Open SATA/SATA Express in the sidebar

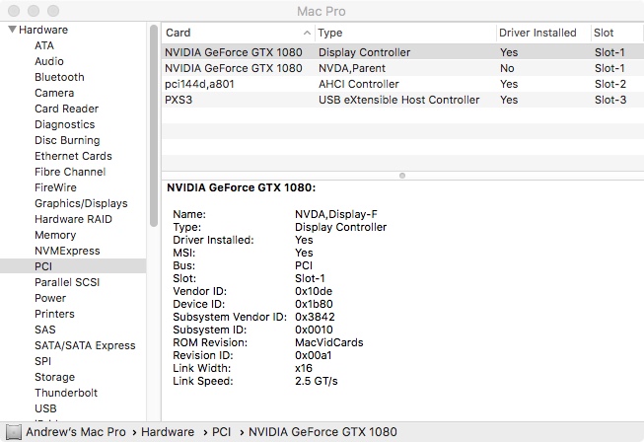[x=85, y=345]
